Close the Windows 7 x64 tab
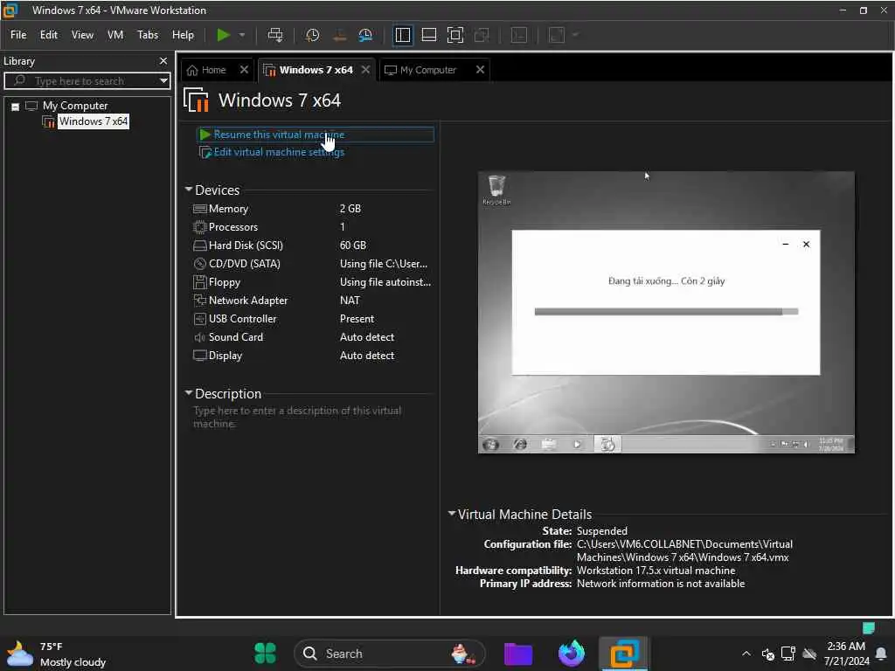 click(366, 69)
